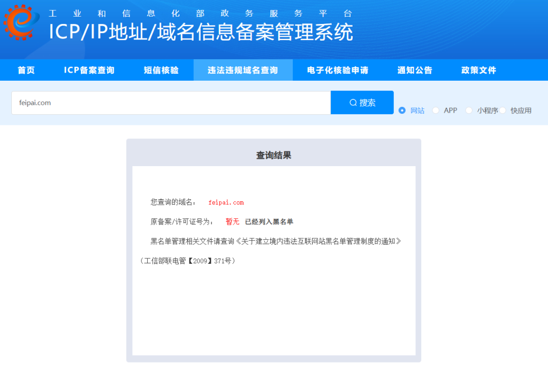Click the 查询结果 heading

[x=273, y=155]
